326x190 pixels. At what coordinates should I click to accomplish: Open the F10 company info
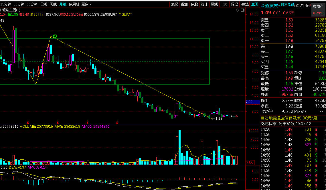click(x=224, y=4)
